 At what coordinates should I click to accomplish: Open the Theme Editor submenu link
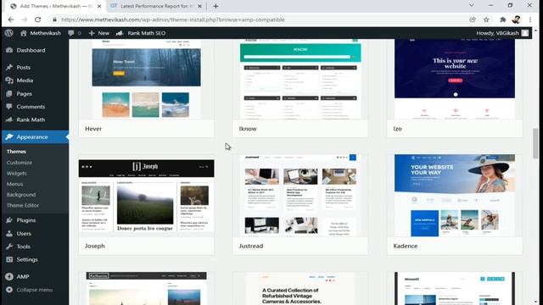(23, 205)
